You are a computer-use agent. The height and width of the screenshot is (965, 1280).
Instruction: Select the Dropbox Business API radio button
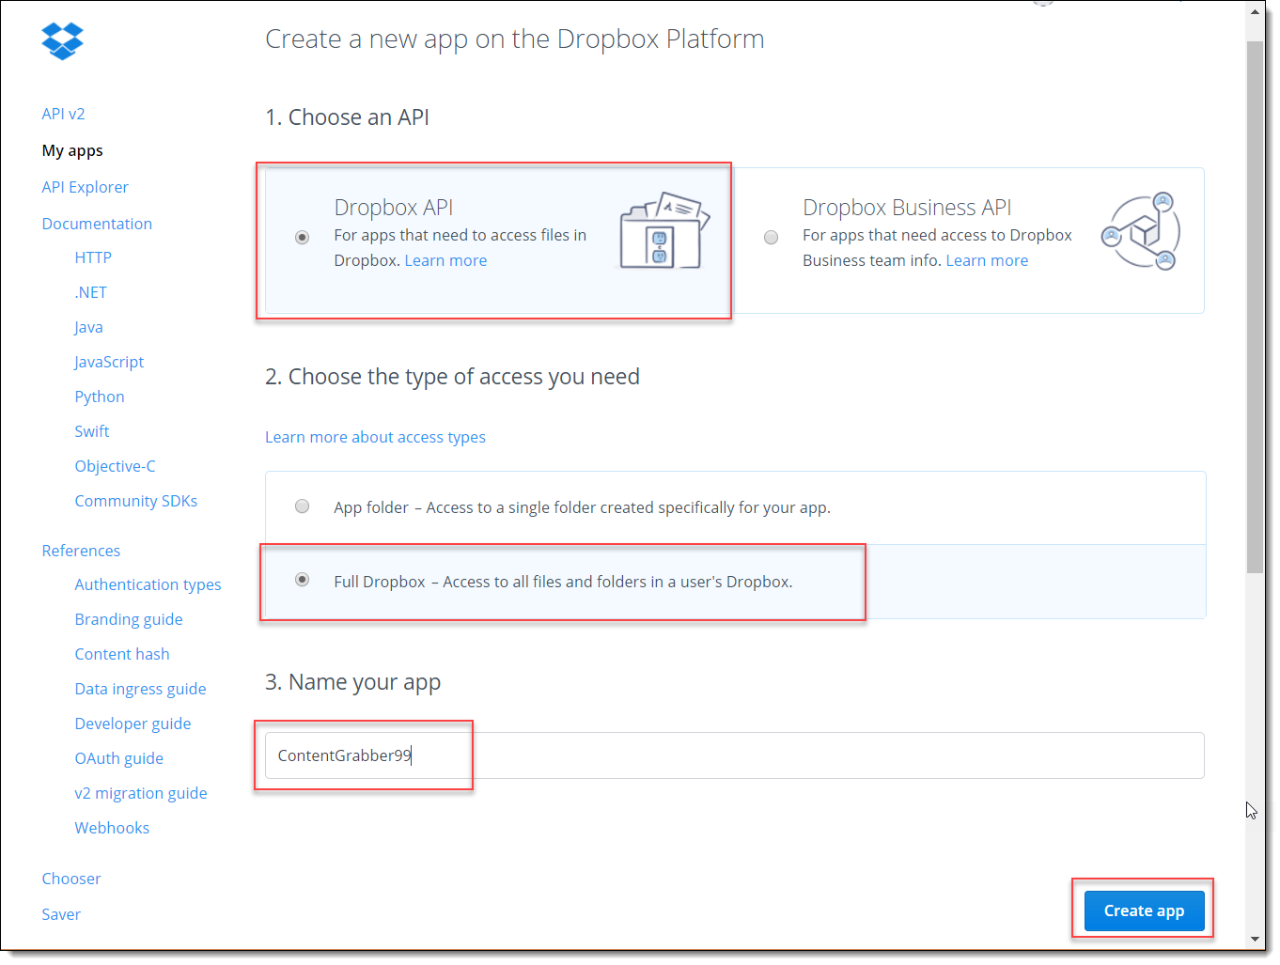pos(771,237)
